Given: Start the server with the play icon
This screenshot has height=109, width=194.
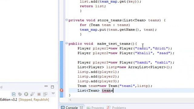Looking at the screenshot, I should (26, 94).
